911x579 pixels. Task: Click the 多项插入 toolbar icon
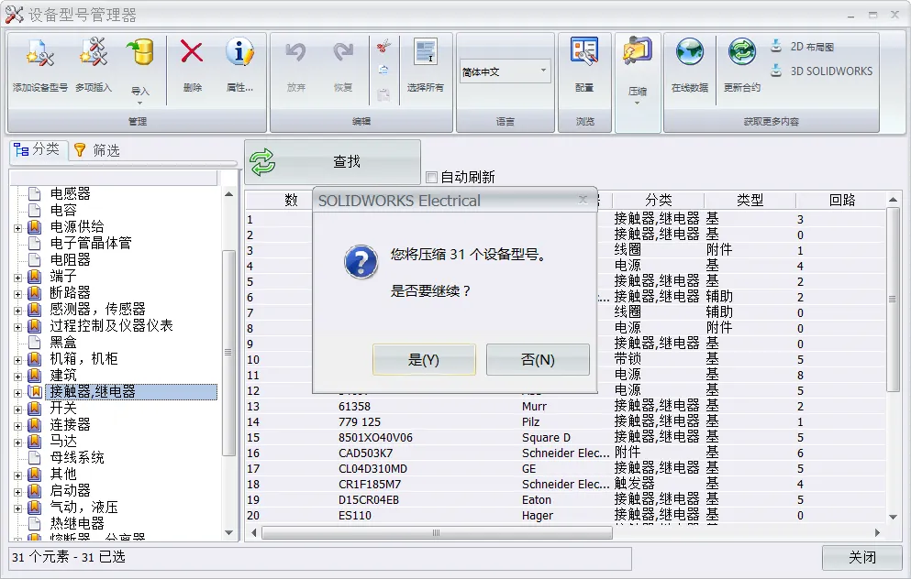click(93, 52)
